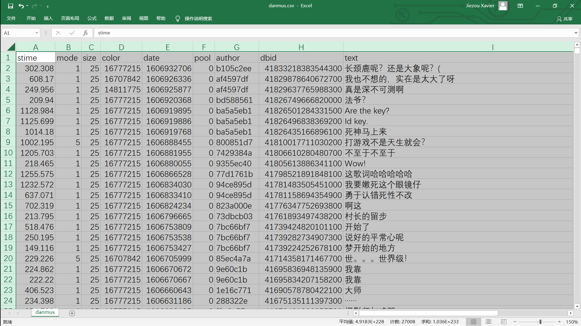Click the formula bar containing stime

[333, 33]
